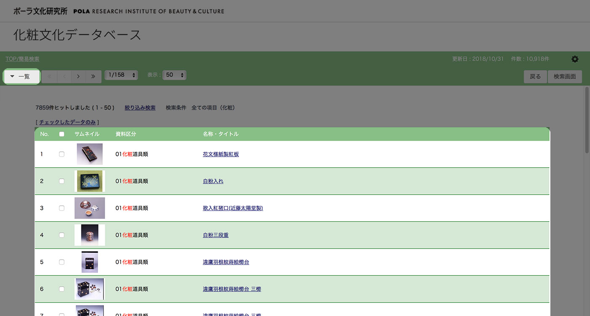Viewport: 590px width, 316px height.
Task: Check the box for row 5
Action: [x=62, y=262]
